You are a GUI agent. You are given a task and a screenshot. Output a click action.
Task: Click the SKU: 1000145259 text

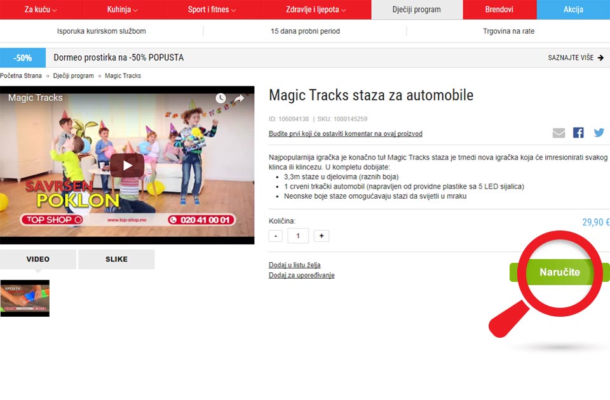click(x=342, y=119)
